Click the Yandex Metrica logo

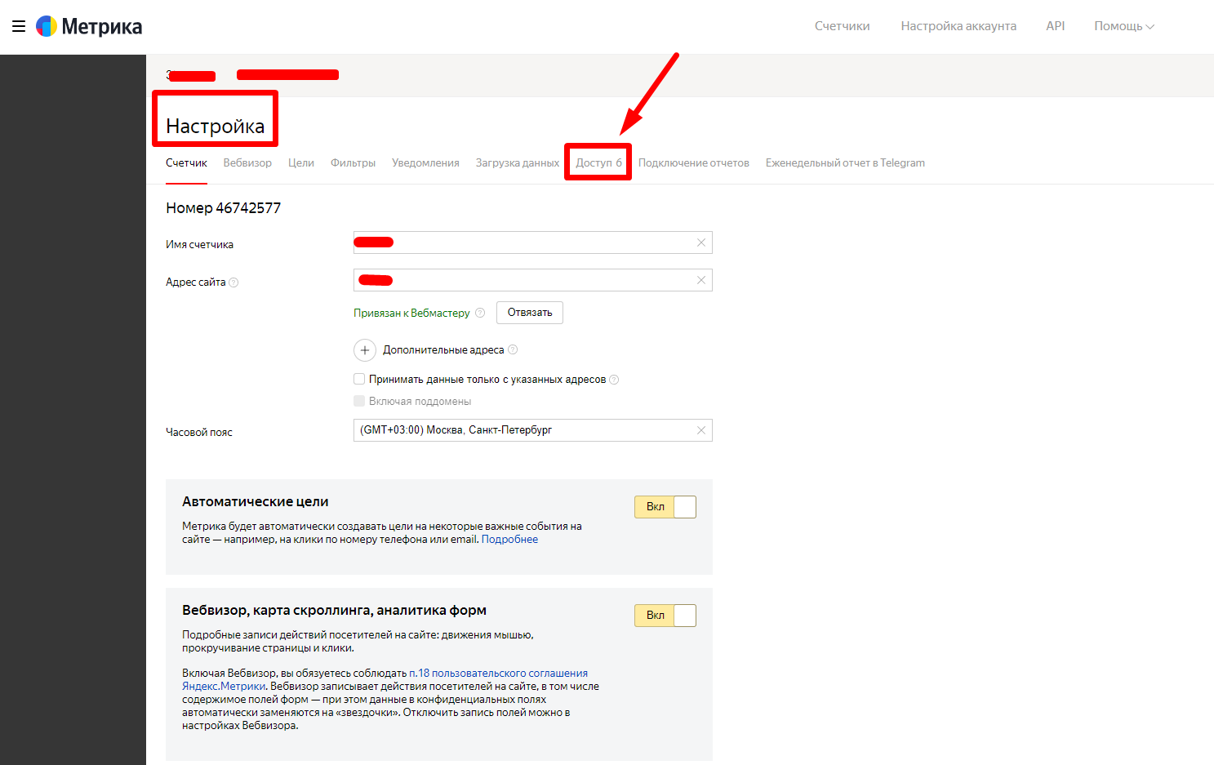89,26
